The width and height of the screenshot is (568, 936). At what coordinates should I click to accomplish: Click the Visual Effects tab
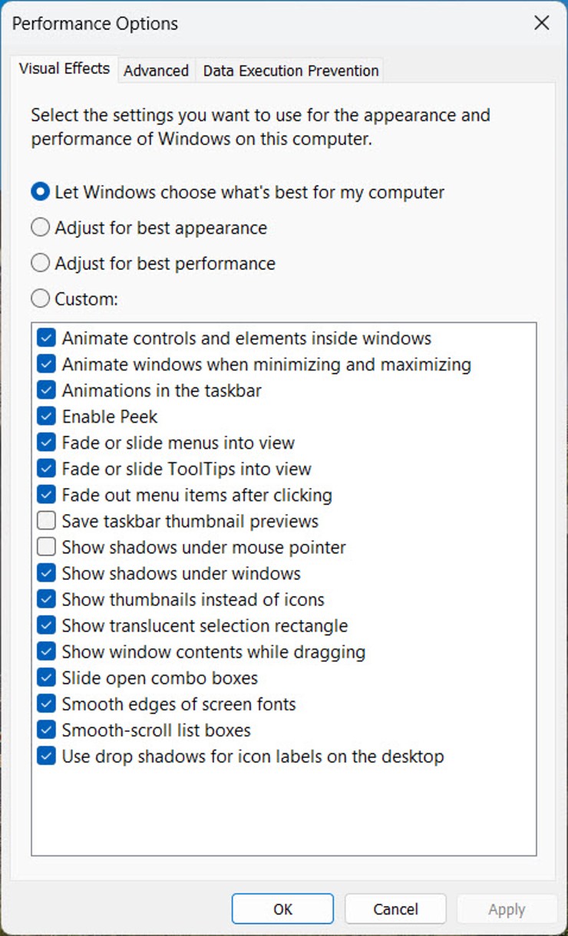point(64,68)
